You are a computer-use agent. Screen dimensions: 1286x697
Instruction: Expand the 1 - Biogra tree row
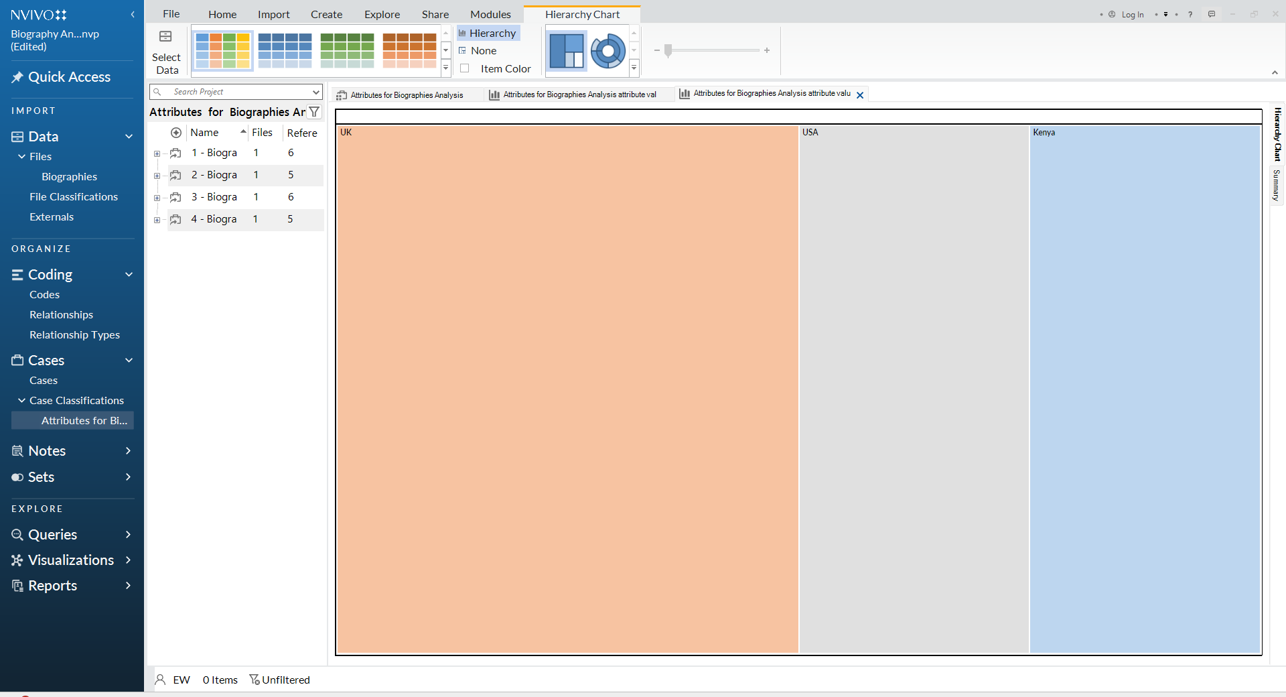tap(157, 153)
